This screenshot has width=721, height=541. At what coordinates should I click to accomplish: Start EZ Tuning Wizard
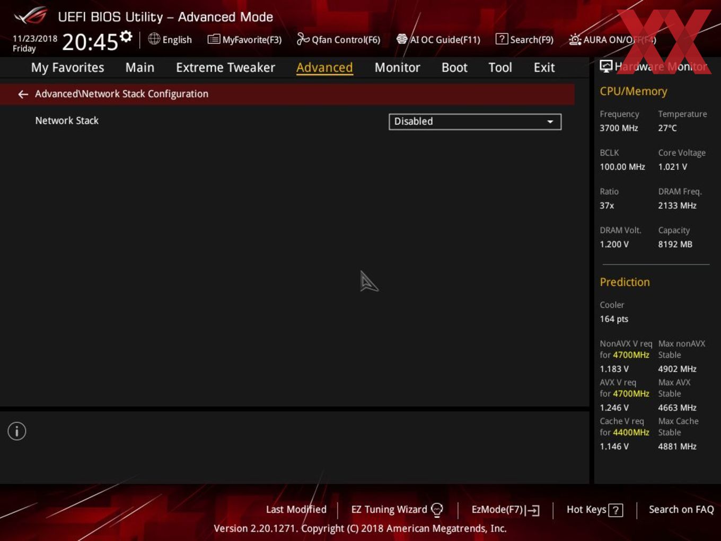click(x=389, y=510)
